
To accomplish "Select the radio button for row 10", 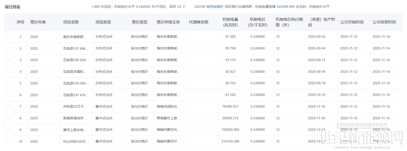I will [x=9, y=142].
